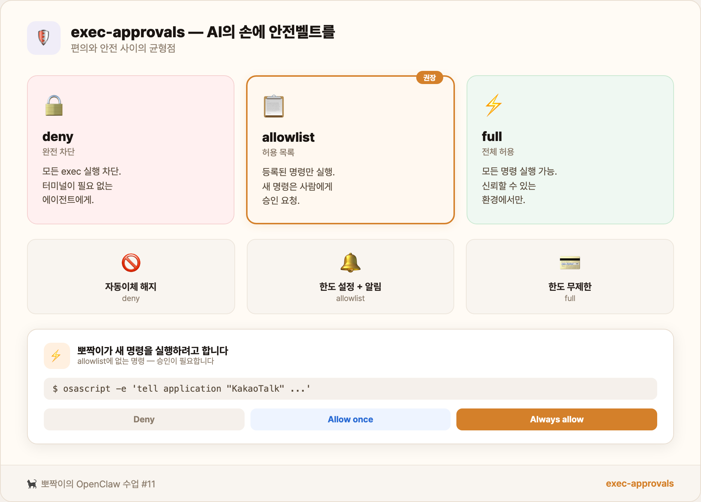Screen dimensions: 701x502
Task: Expand the 자동이체 해지 deny card
Action: (131, 277)
